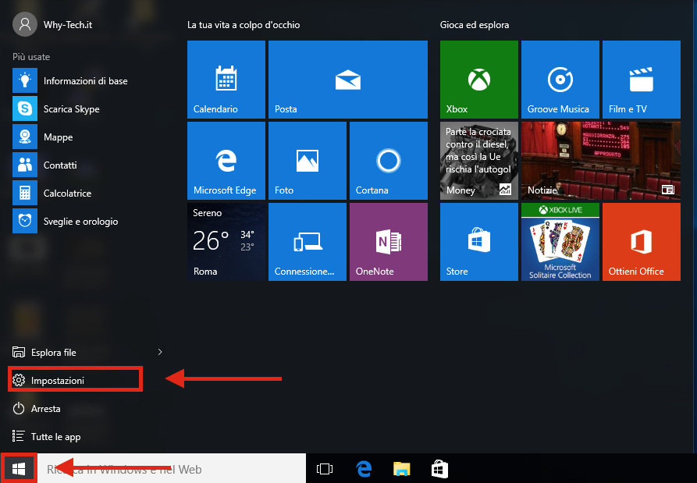Image resolution: width=697 pixels, height=483 pixels.
Task: Click the Why-Tech.it user account
Action: (52, 24)
